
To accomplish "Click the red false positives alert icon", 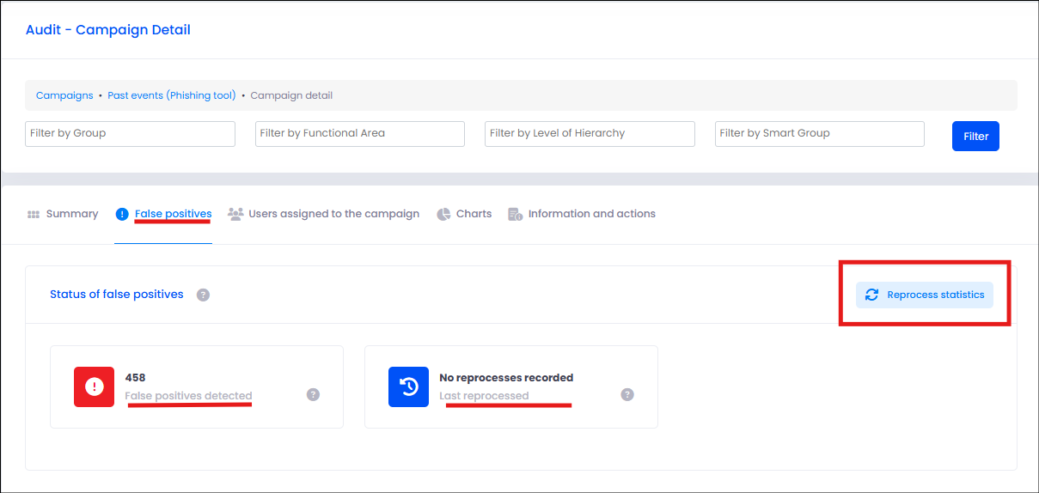I will coord(94,386).
